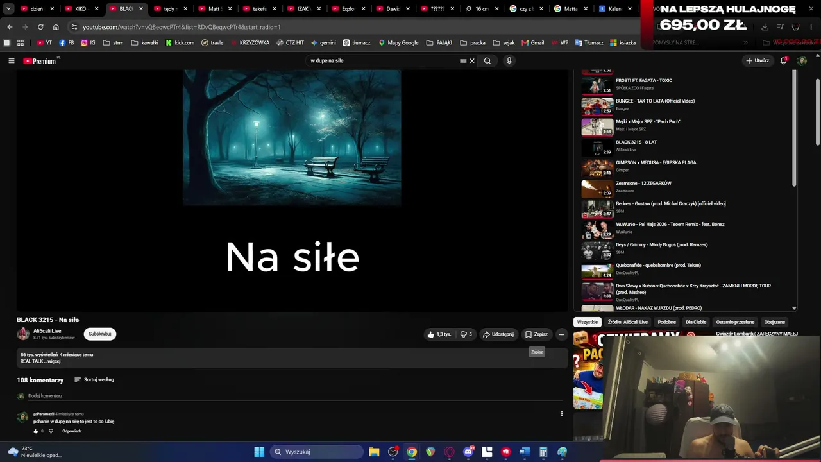Like the @Paramaxil comment
Viewport: 821px width, 462px height.
point(36,431)
